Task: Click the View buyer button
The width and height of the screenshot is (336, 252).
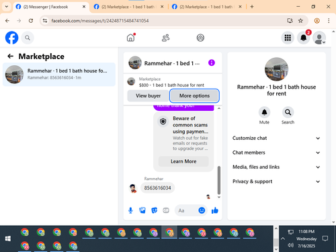Action: [x=148, y=95]
